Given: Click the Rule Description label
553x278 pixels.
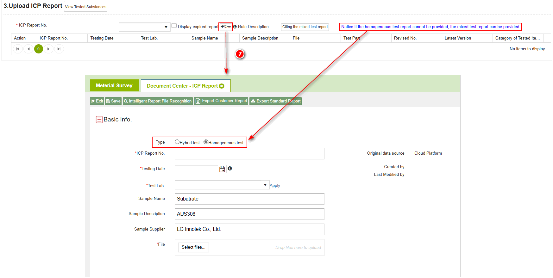Looking at the screenshot, I should coord(253,27).
